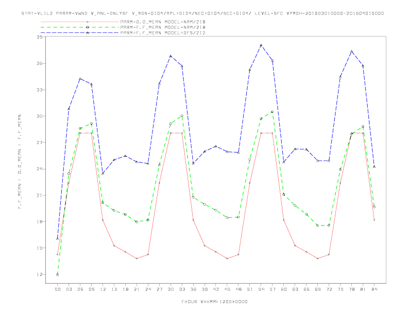This screenshot has width=408, height=315.
Task: Click y-axis tick value 18
Action: [x=39, y=222]
